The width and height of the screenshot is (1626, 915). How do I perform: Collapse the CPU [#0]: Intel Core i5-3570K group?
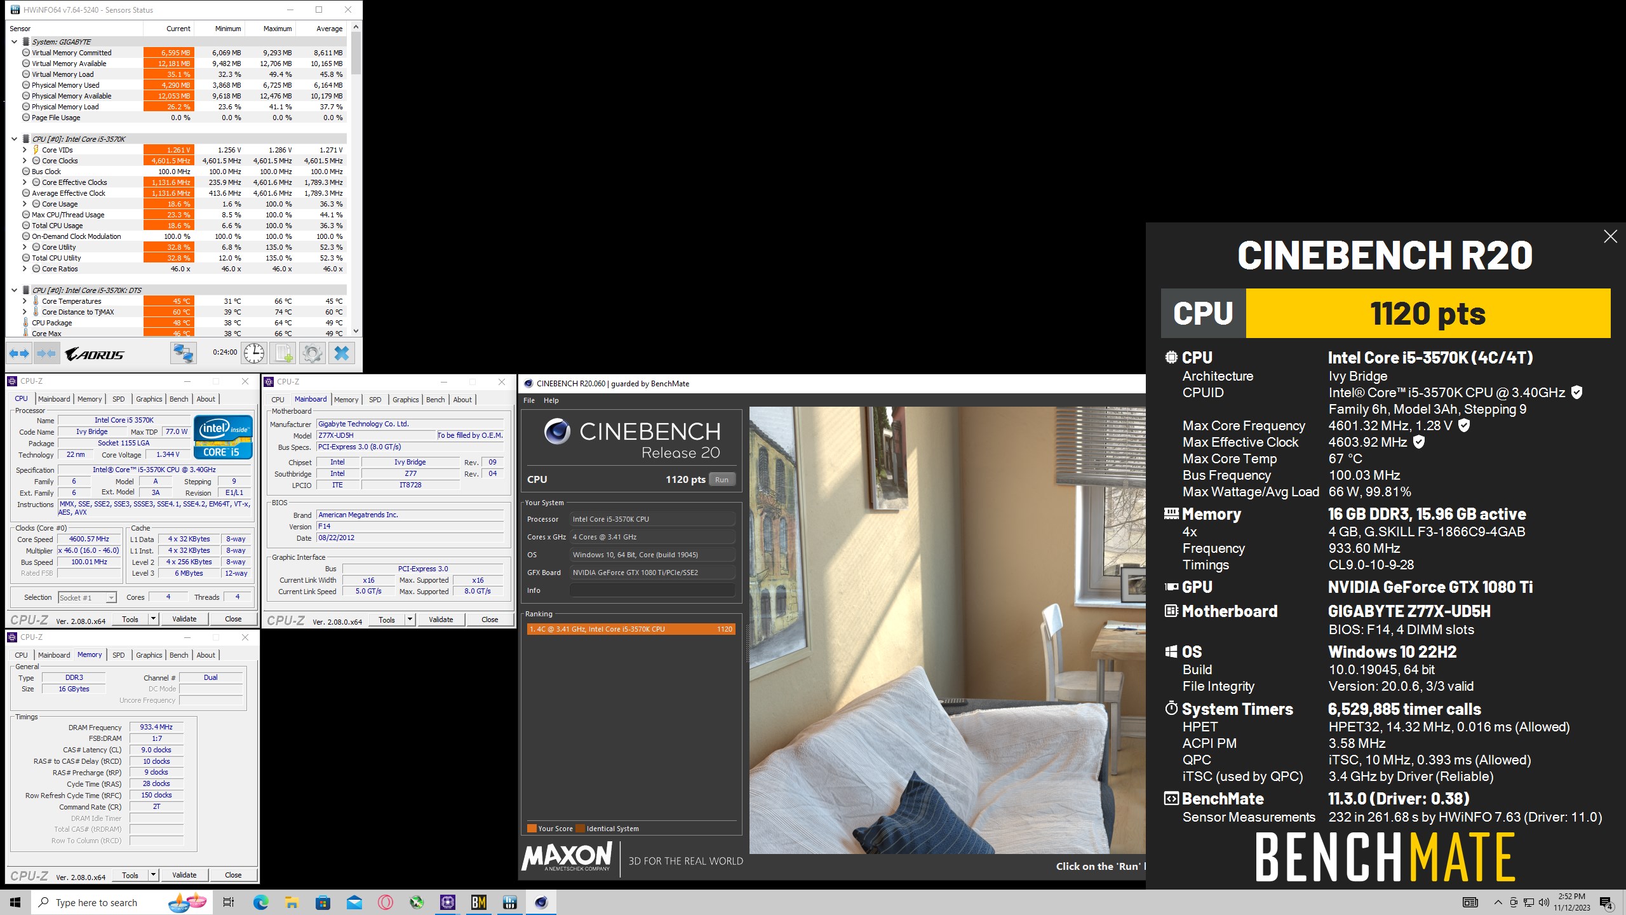tap(14, 139)
